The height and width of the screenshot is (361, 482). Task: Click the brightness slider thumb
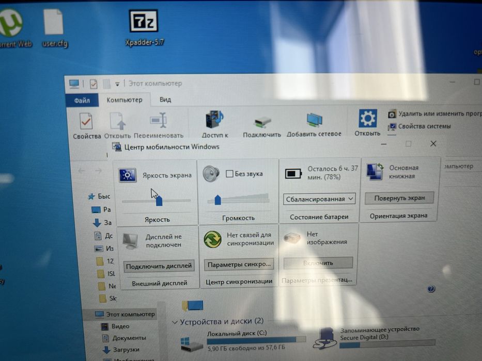coord(159,201)
